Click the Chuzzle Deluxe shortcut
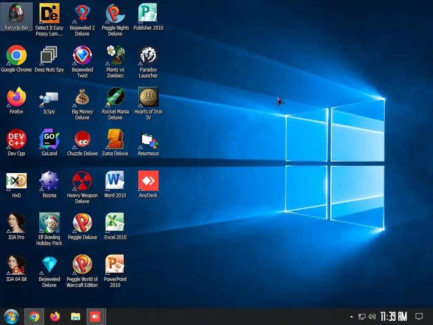 pos(82,142)
